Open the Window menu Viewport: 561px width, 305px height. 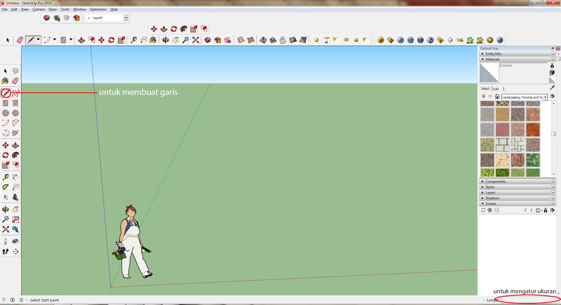point(80,9)
